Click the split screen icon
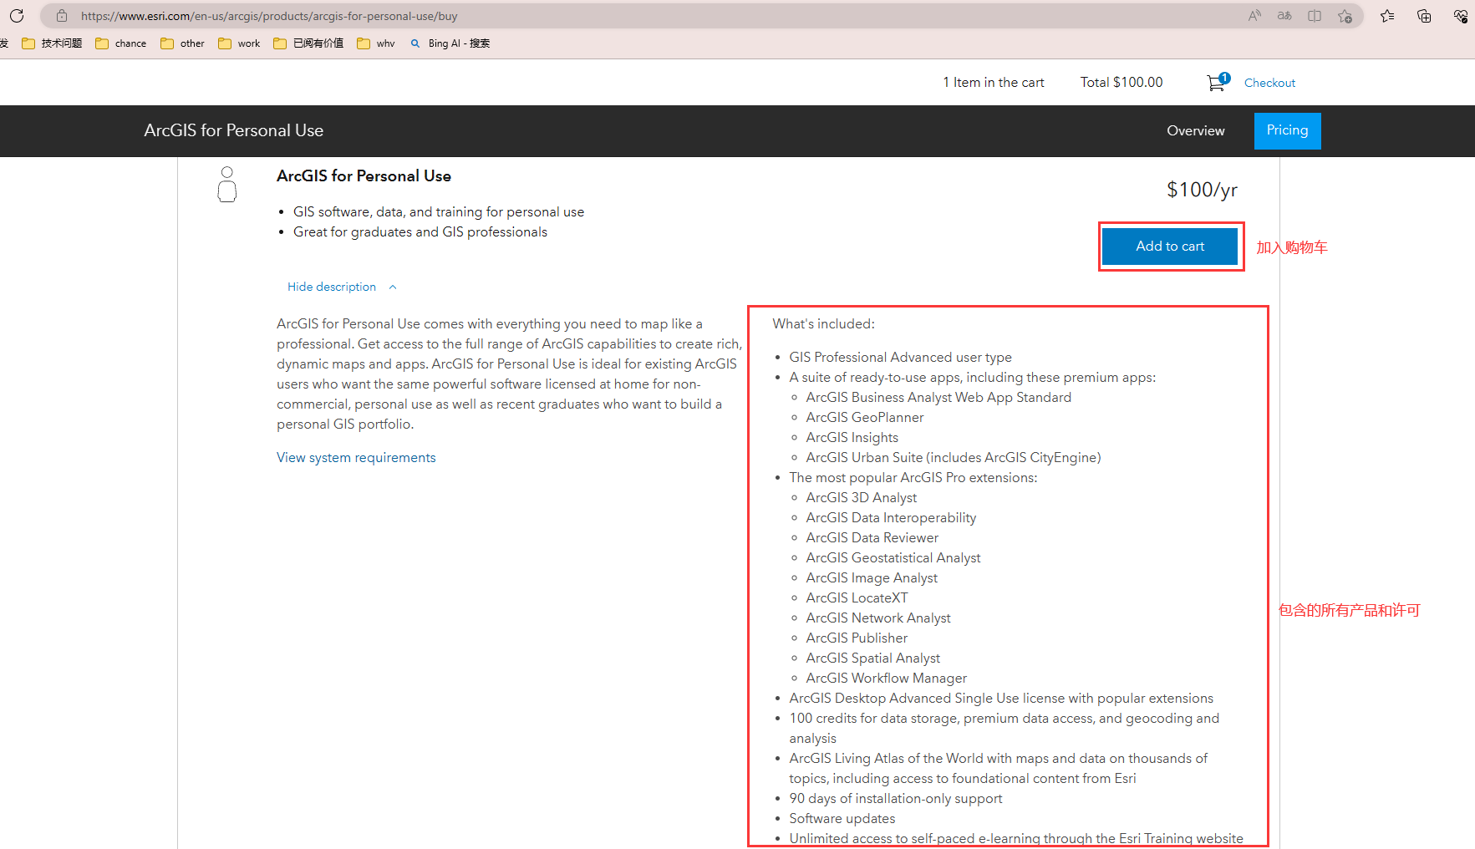 coord(1314,15)
